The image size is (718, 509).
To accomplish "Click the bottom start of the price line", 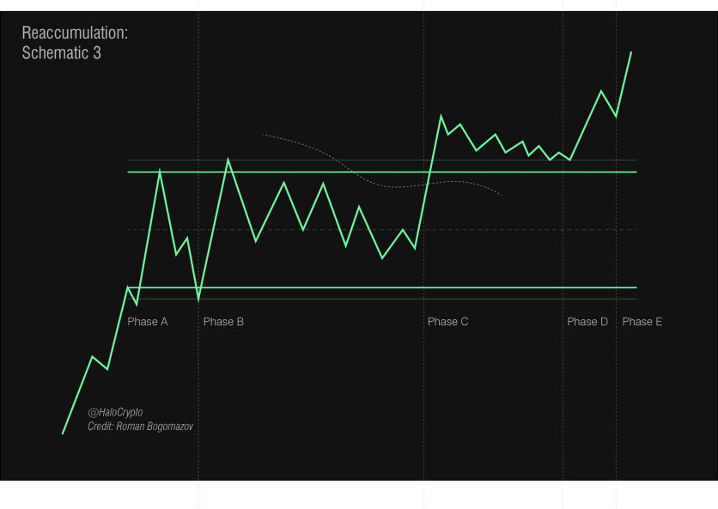I will [63, 433].
